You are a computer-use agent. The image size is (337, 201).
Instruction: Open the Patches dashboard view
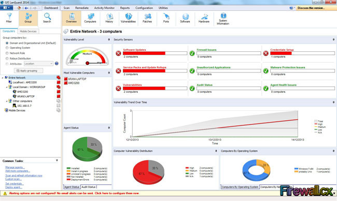click(x=147, y=18)
